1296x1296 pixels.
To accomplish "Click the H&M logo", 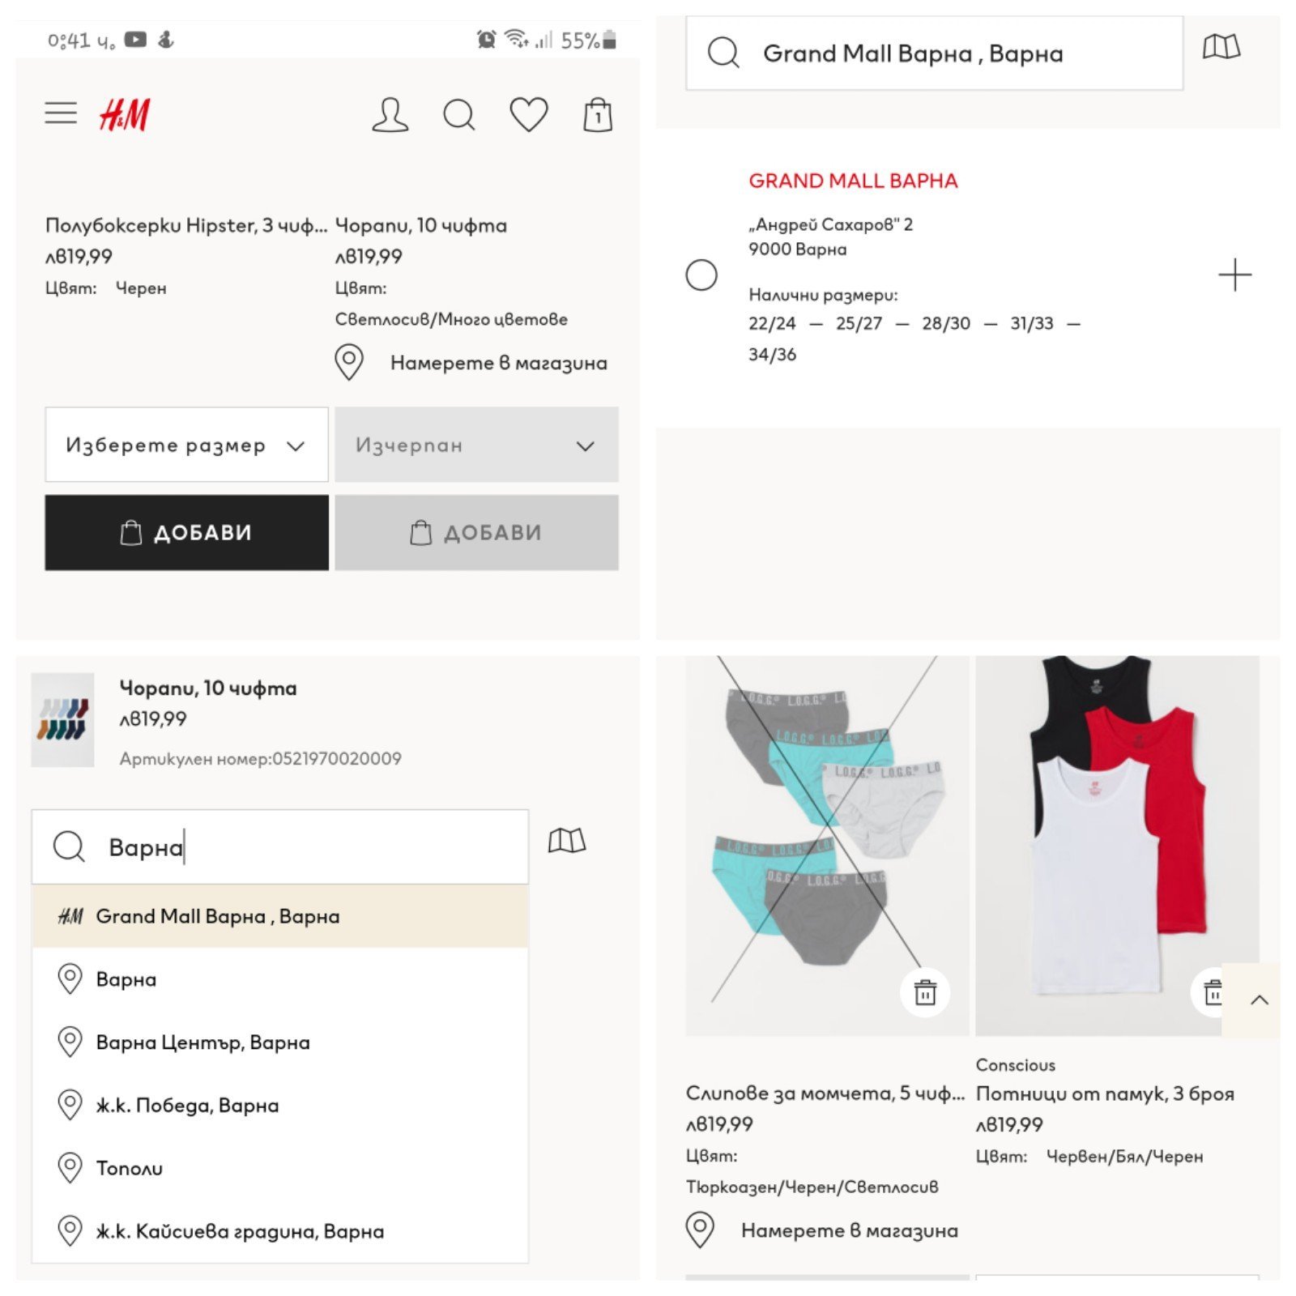I will coord(124,114).
